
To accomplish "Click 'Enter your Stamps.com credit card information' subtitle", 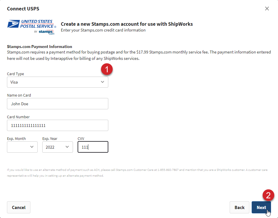I will 103,30.
